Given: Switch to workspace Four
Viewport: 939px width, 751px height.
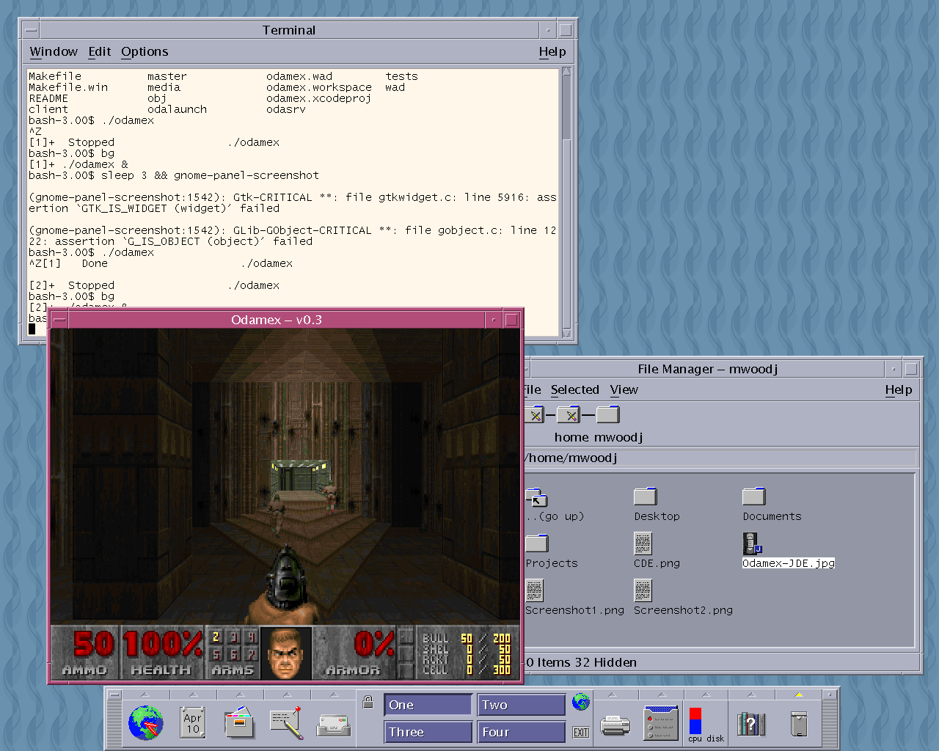Looking at the screenshot, I should (x=521, y=732).
